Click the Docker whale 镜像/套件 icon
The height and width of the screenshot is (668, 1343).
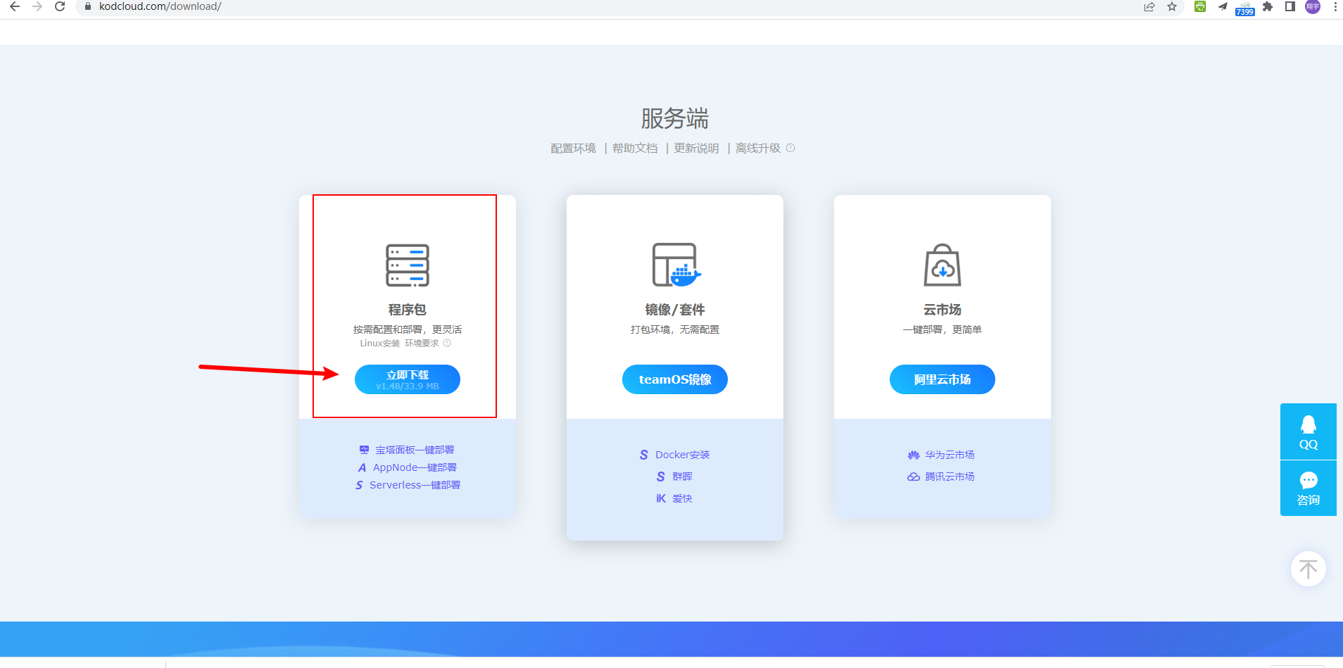(x=676, y=265)
